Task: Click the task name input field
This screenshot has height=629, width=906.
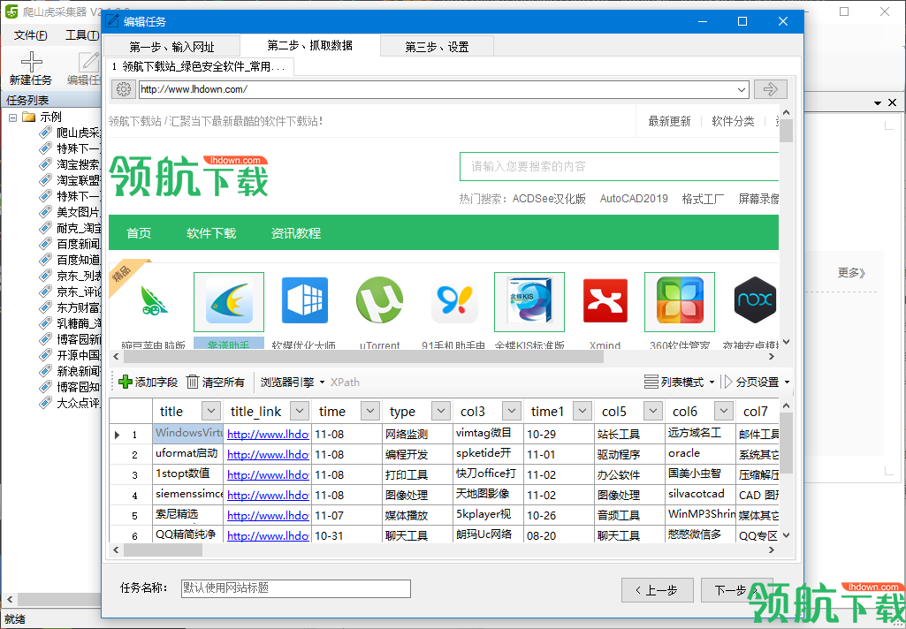Action: coord(296,588)
